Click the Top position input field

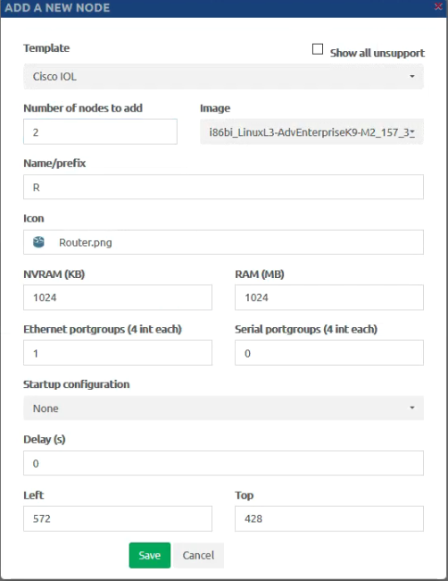[x=329, y=518]
